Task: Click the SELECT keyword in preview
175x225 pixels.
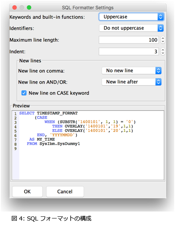Action: click(x=27, y=113)
